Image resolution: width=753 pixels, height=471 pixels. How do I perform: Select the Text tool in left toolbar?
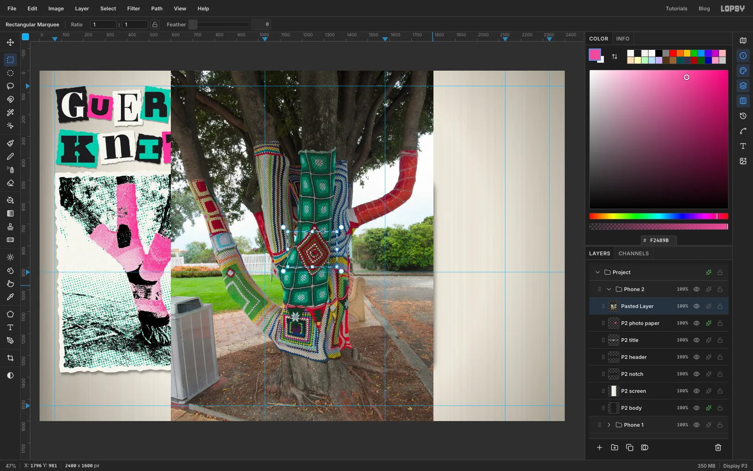pos(10,327)
